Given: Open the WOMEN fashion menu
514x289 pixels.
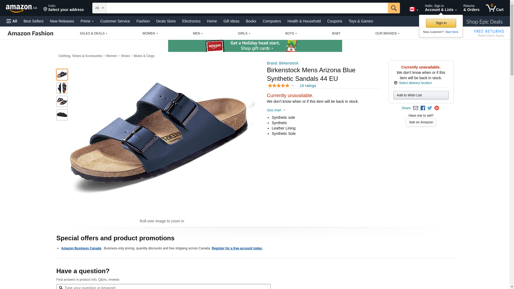Looking at the screenshot, I should click(150, 33).
